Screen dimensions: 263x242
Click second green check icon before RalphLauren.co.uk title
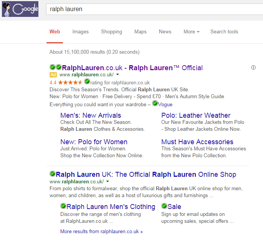click(58, 67)
